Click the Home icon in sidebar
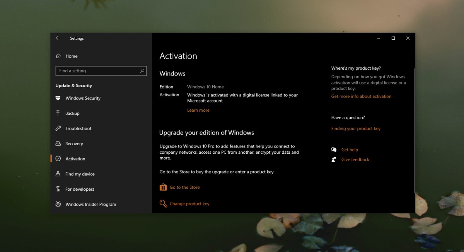464x252 pixels. coord(58,56)
